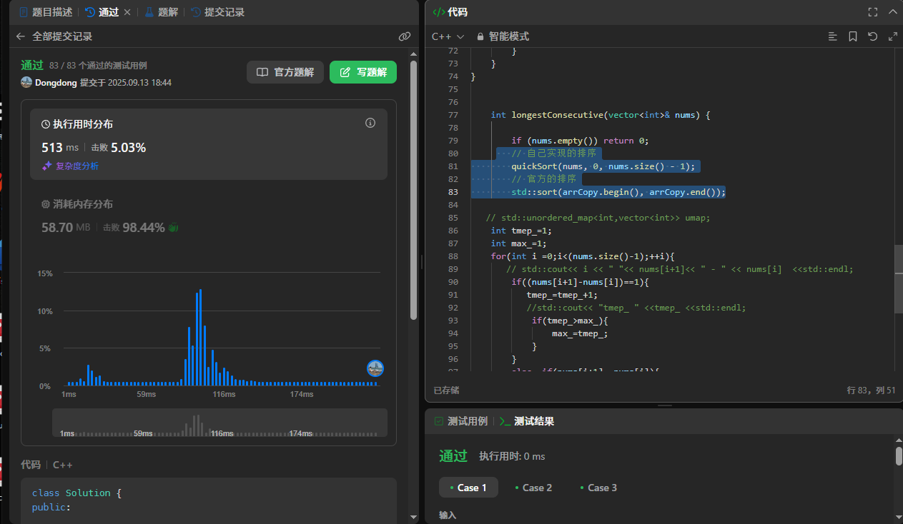The height and width of the screenshot is (524, 903).
Task: Click the expand editor diagonal arrows icon
Action: 893,36
